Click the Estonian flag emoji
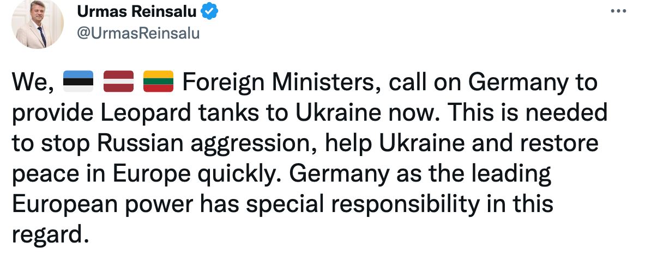The width and height of the screenshot is (645, 255). pos(78,81)
